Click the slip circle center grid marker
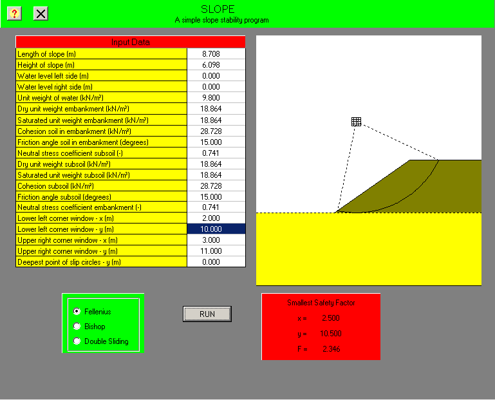The width and height of the screenshot is (495, 400). point(356,122)
